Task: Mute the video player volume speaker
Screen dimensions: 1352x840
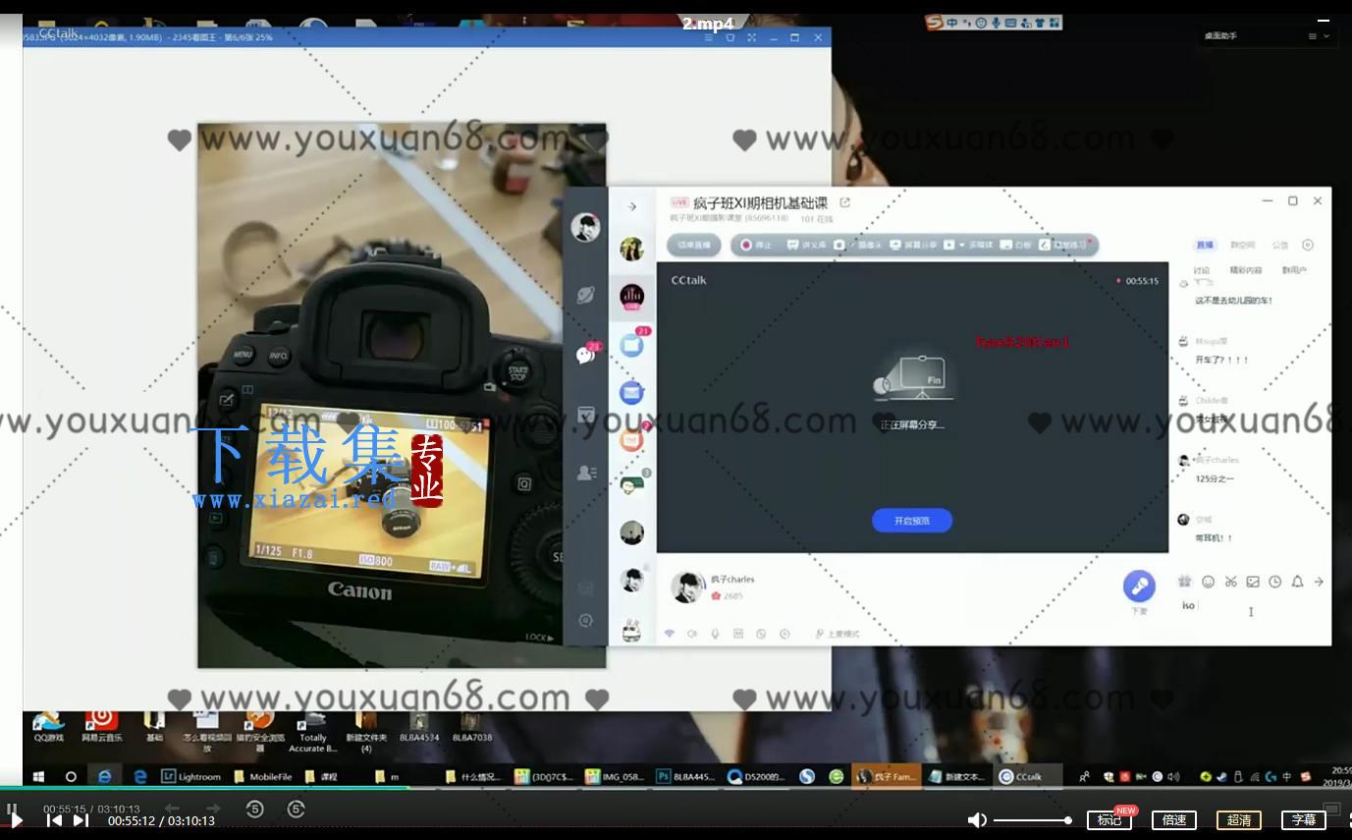Action: coord(977,820)
